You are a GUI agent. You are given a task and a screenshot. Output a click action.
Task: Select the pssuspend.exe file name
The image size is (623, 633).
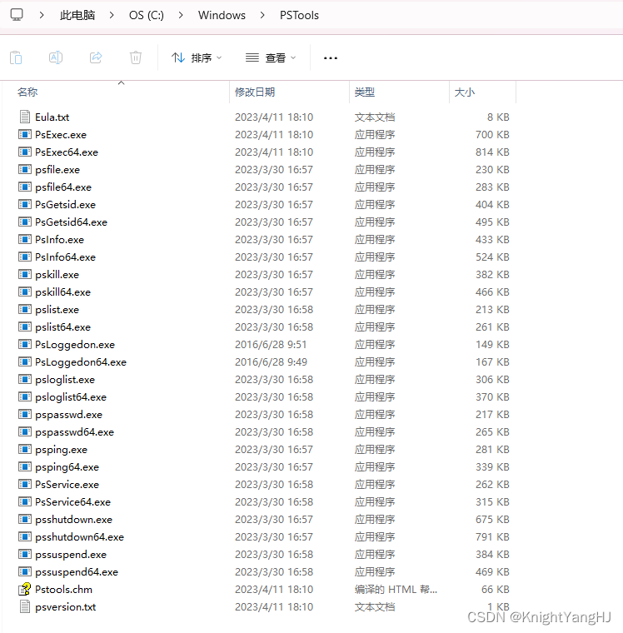tap(71, 555)
